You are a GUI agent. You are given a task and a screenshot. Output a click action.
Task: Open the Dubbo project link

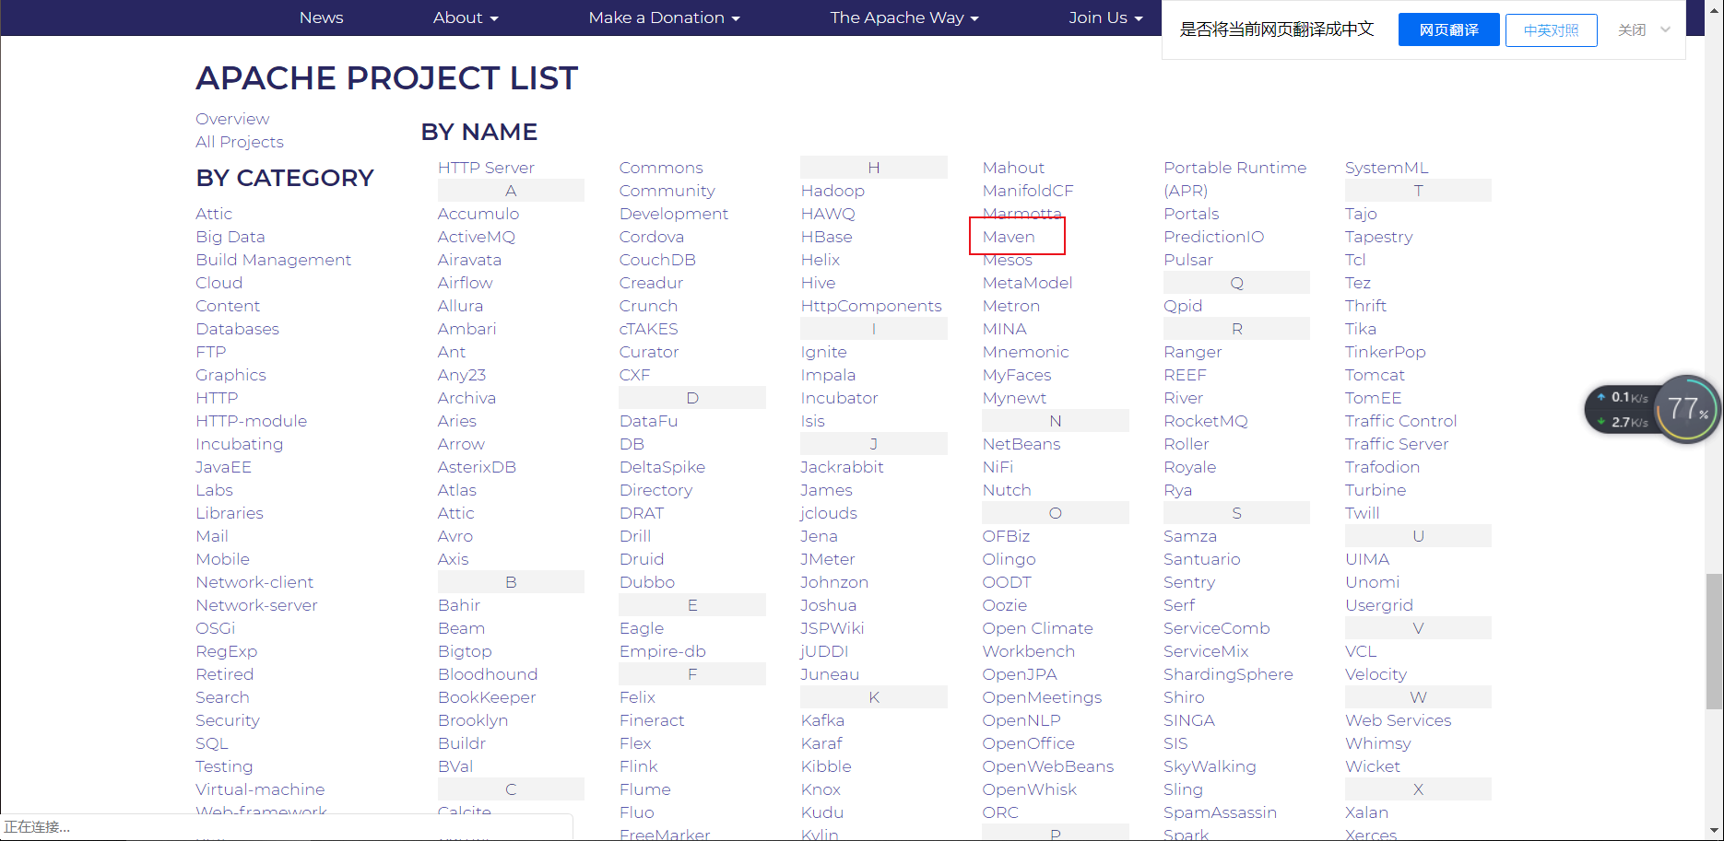coord(647,582)
